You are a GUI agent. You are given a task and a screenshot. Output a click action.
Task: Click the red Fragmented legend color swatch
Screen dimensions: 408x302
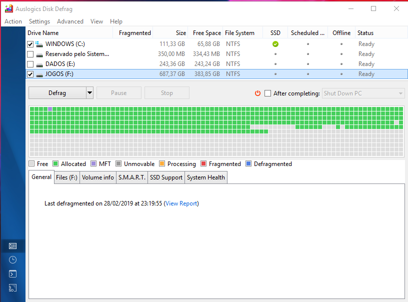tap(203, 164)
